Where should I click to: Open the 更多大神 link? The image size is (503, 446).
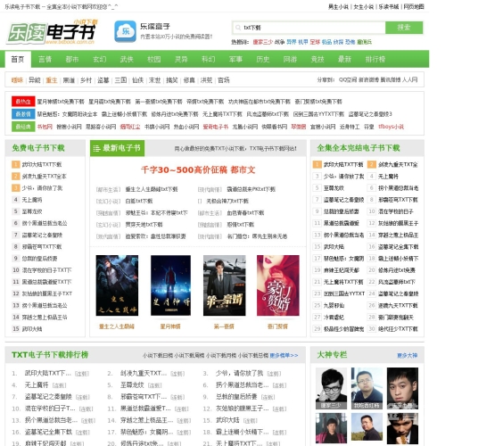tap(407, 356)
